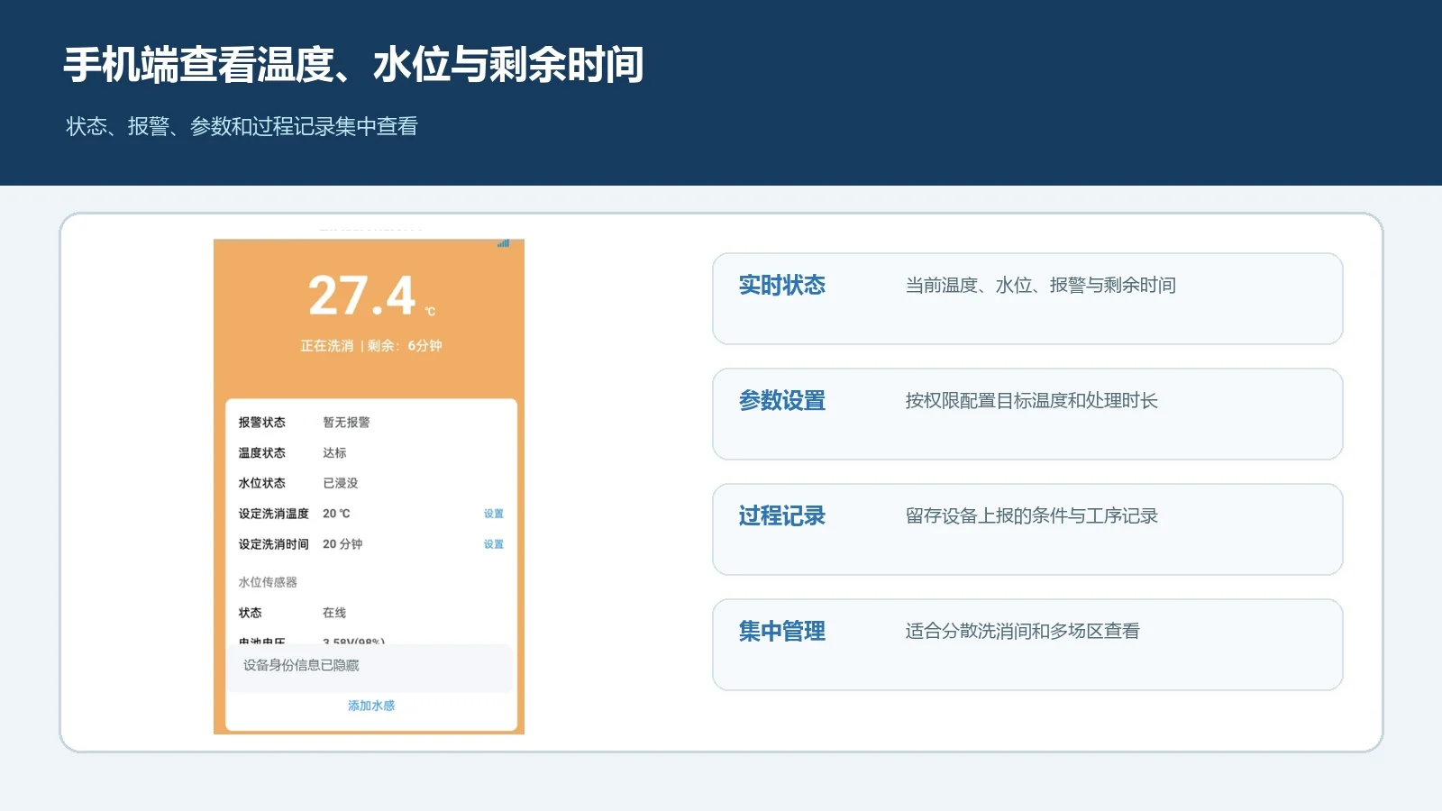Screen dimensions: 1442x811
Task: Click 设置 link for 设定洗消温度
Action: coord(494,514)
